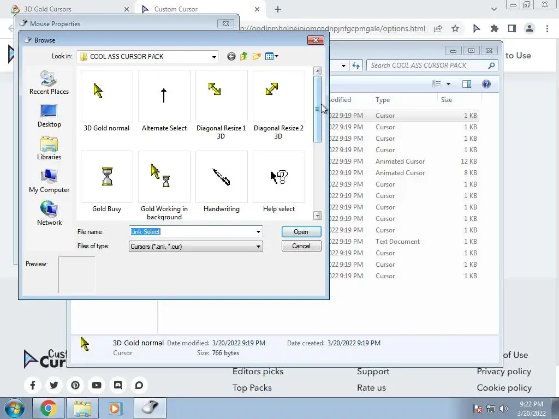
Task: Click the Open button
Action: pos(301,231)
